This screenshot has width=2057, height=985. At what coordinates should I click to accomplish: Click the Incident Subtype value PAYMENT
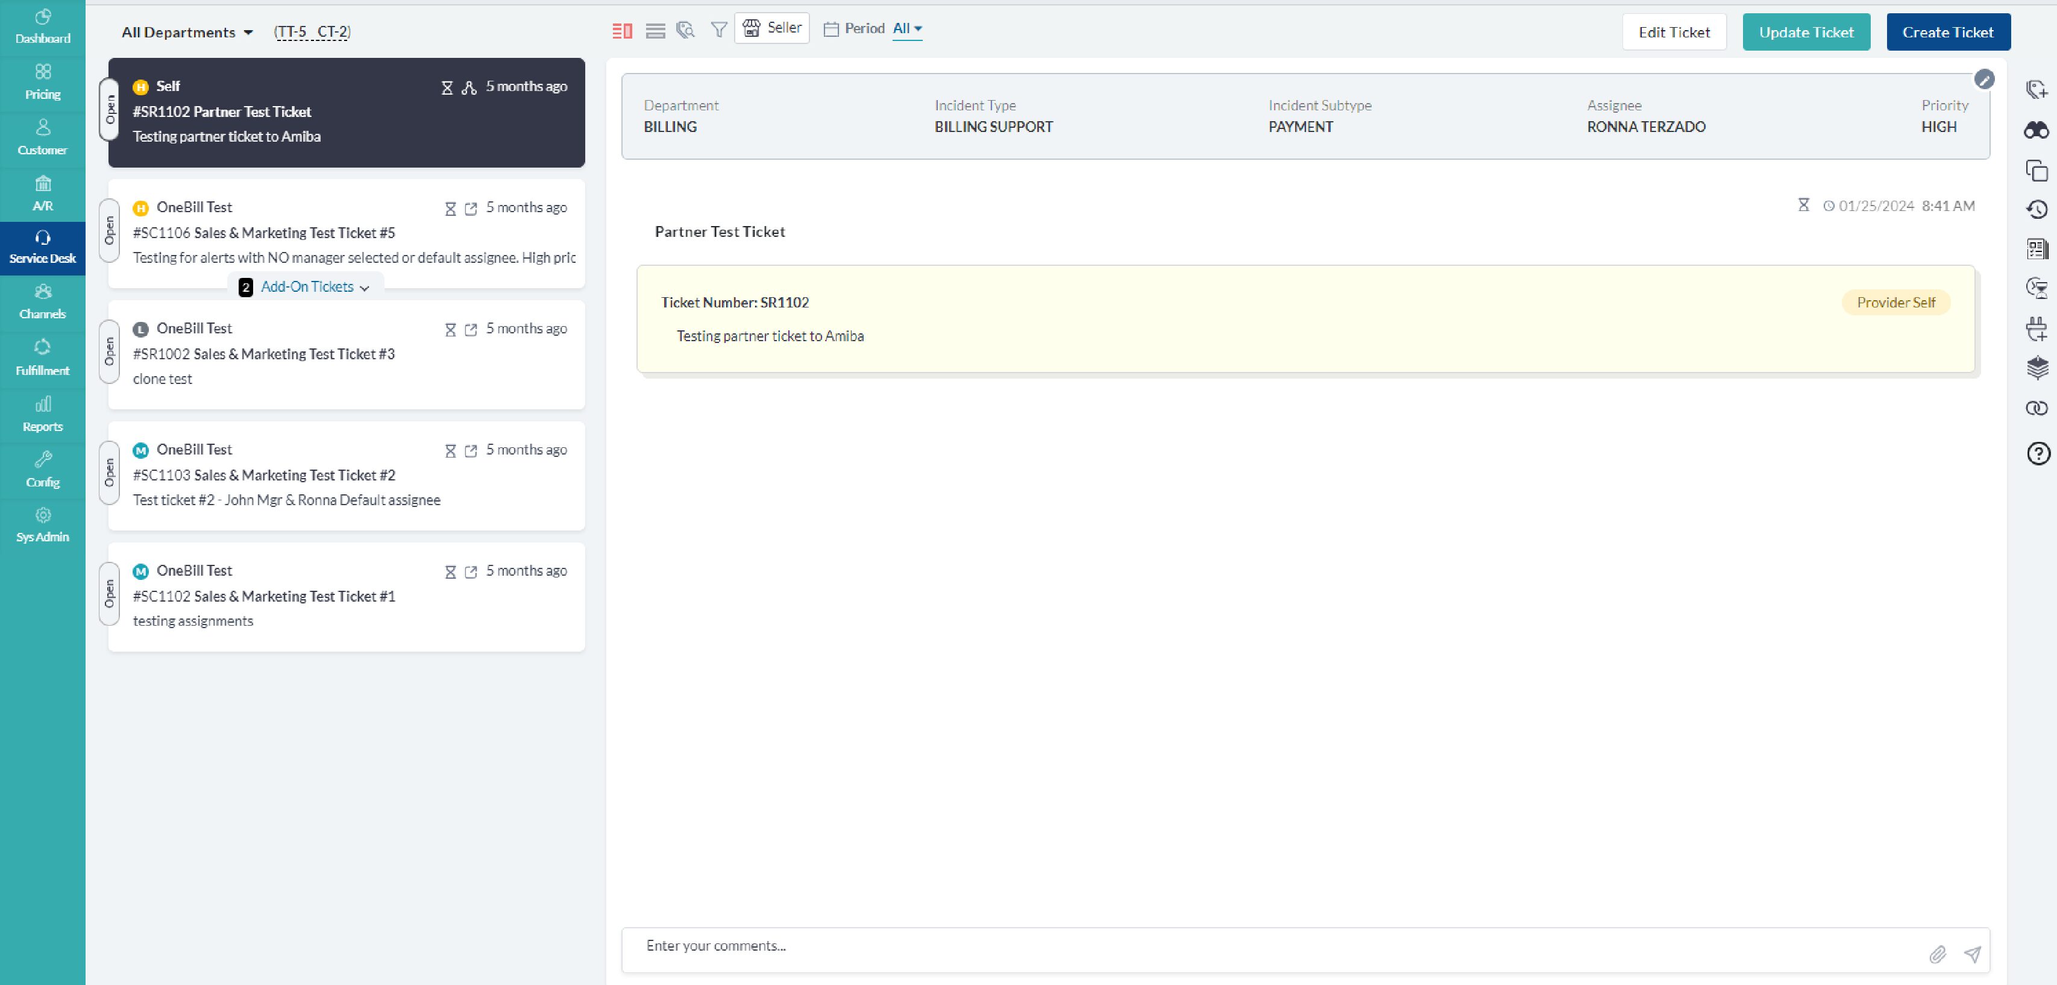click(x=1301, y=127)
